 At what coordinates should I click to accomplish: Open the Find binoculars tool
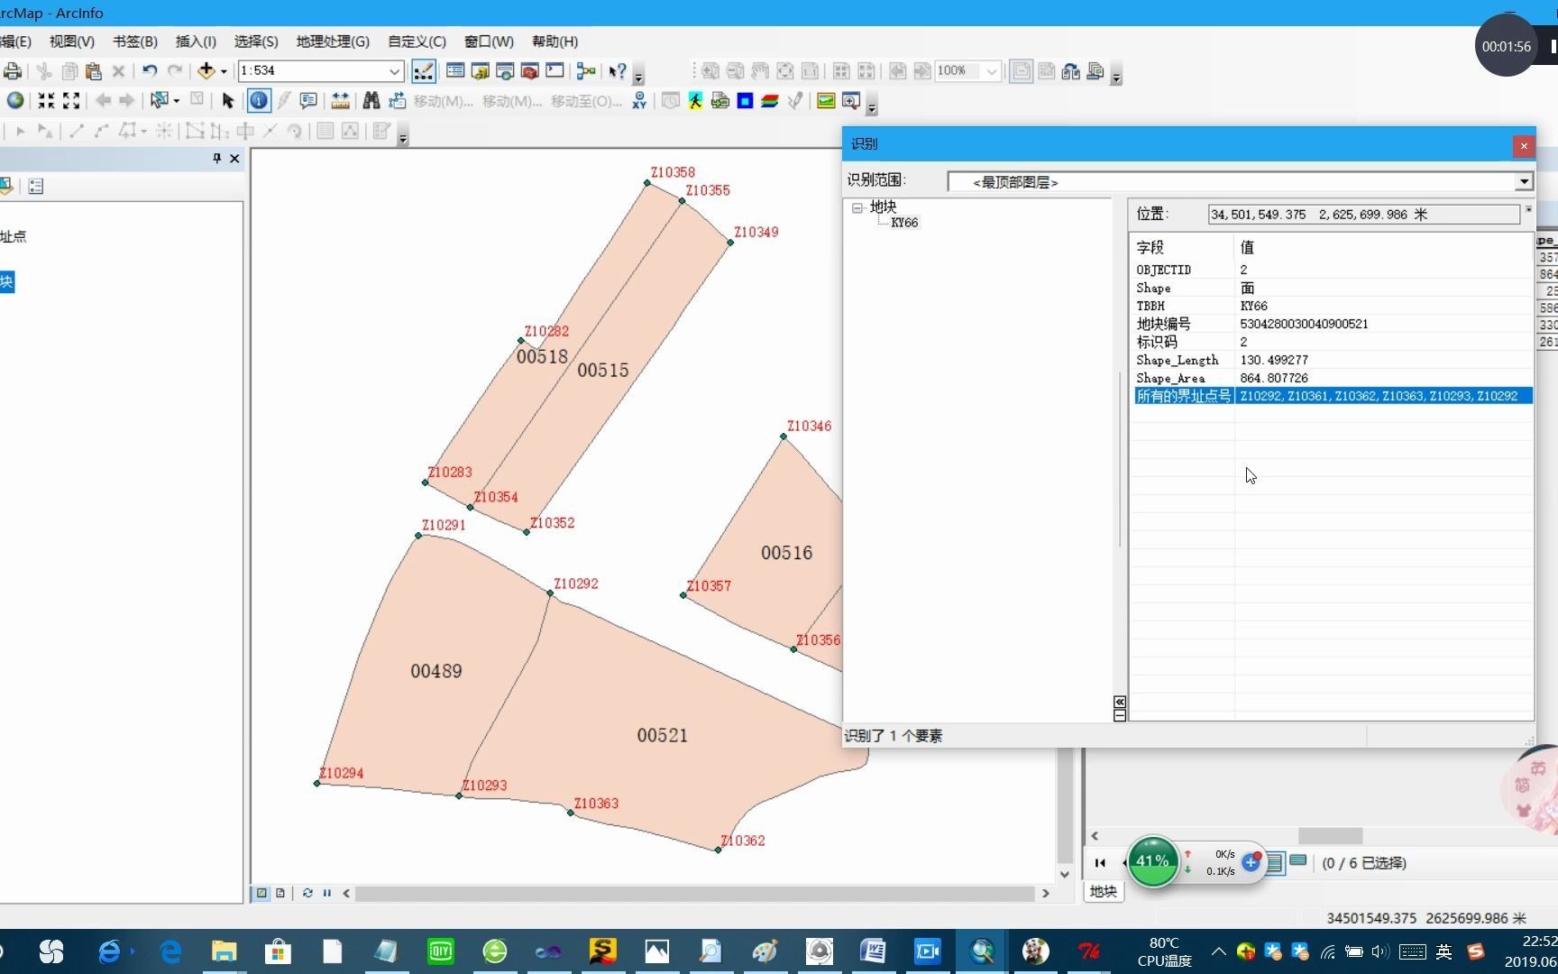(371, 100)
